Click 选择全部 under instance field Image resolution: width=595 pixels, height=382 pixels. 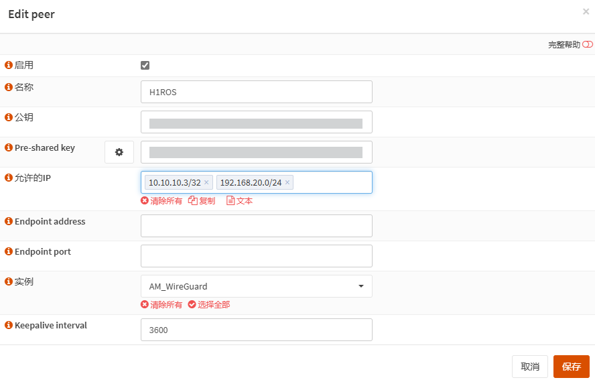click(x=209, y=304)
